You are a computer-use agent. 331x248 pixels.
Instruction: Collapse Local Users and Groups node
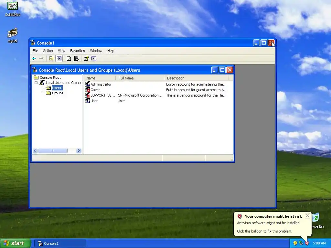pyautogui.click(x=36, y=83)
